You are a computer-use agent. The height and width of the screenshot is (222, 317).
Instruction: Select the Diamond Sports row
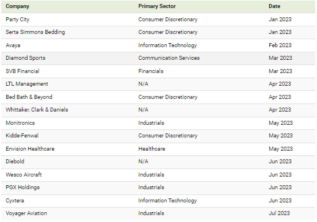158,58
